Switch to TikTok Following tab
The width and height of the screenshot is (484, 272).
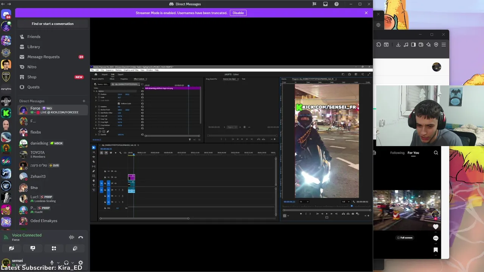click(x=397, y=153)
